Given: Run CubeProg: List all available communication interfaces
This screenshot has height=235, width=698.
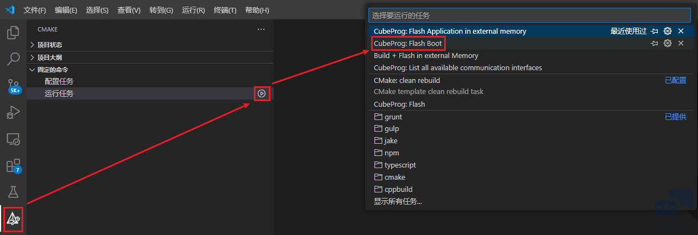Looking at the screenshot, I should click(531, 67).
